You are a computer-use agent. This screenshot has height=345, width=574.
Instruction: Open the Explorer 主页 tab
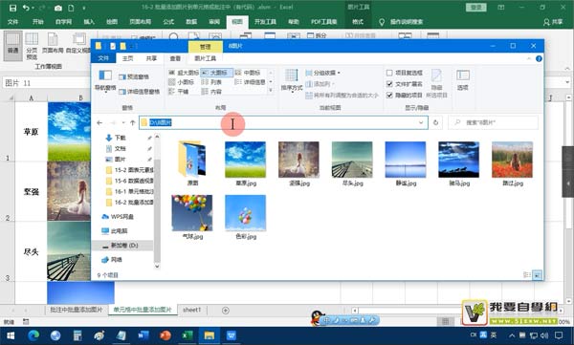(128, 58)
